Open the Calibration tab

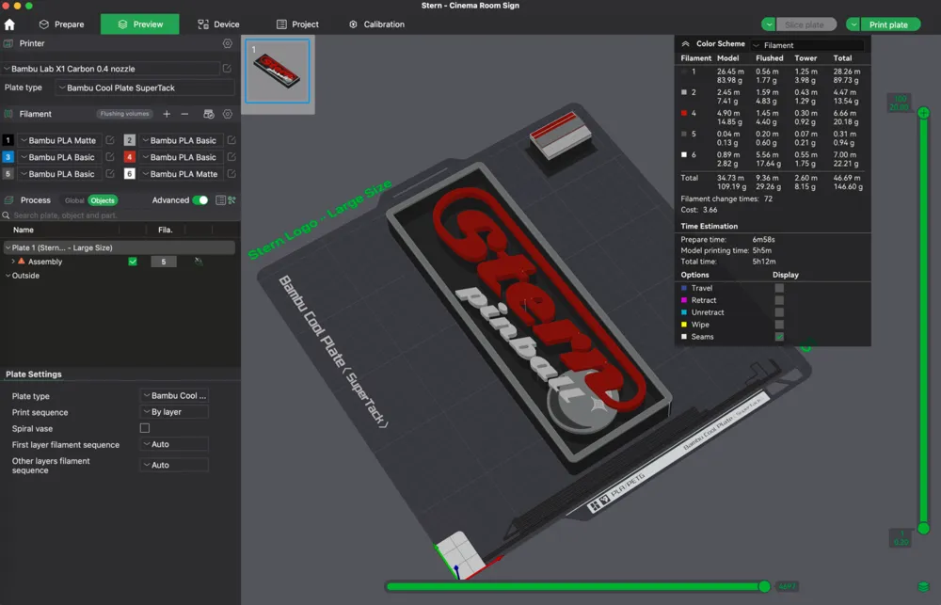pos(377,24)
